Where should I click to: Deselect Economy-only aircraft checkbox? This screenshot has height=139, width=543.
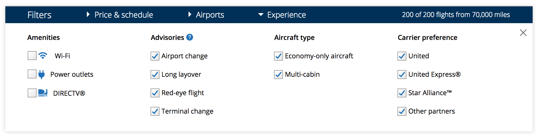point(278,56)
